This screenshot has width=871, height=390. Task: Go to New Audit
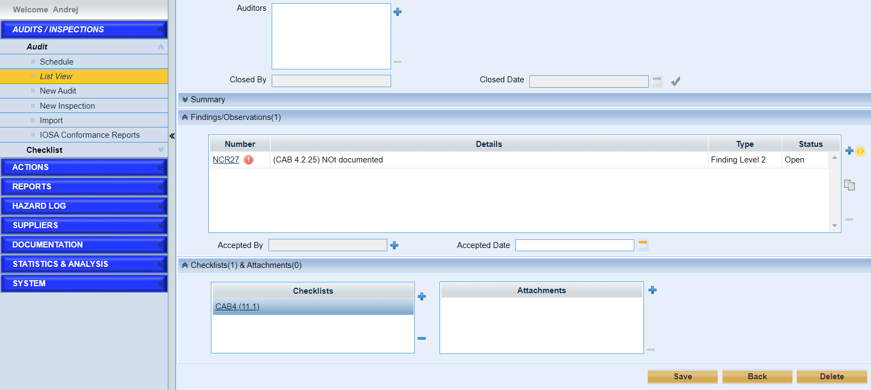pos(84,91)
